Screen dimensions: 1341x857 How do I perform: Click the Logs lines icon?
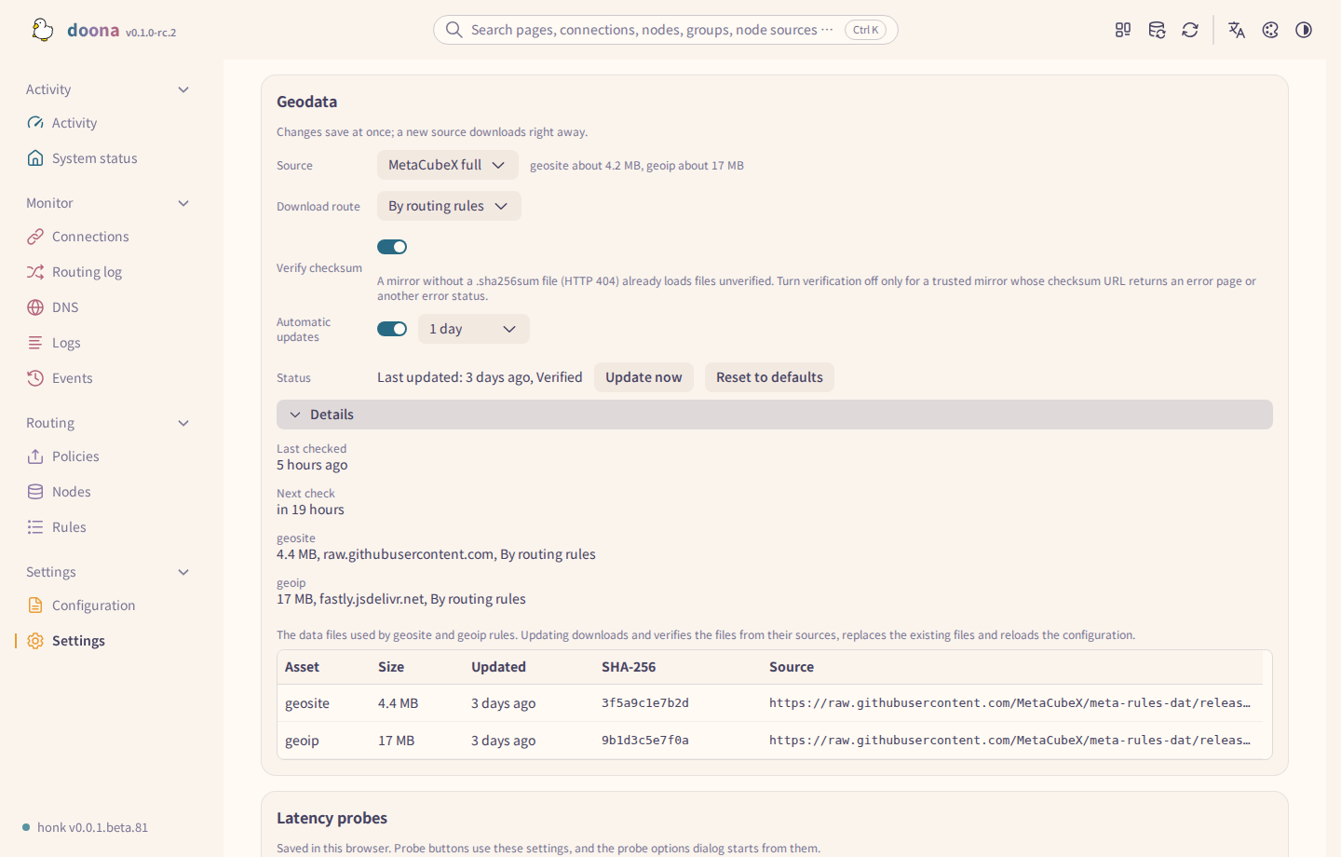coord(35,343)
